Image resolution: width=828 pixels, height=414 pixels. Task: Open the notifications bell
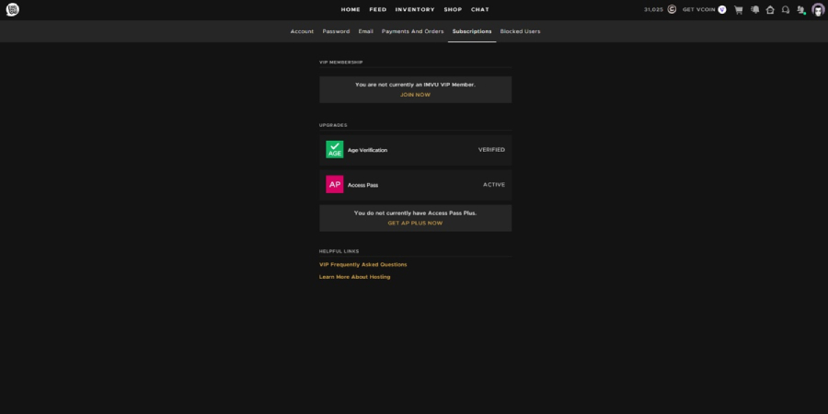(755, 9)
